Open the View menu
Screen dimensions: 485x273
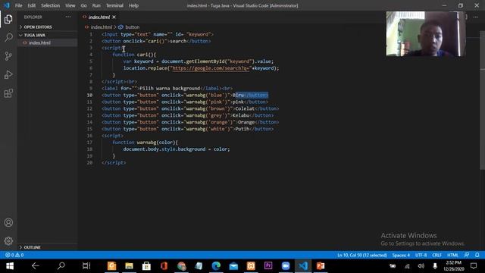tap(70, 5)
